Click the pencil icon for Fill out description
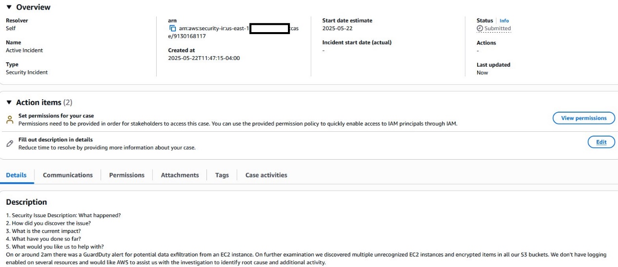 tap(10, 143)
